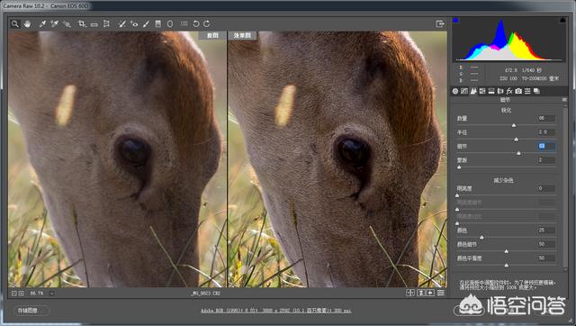Viewport: 576px width, 326px height.
Task: Switch to the Lens Corrections panel tab
Action: pyautogui.click(x=500, y=91)
